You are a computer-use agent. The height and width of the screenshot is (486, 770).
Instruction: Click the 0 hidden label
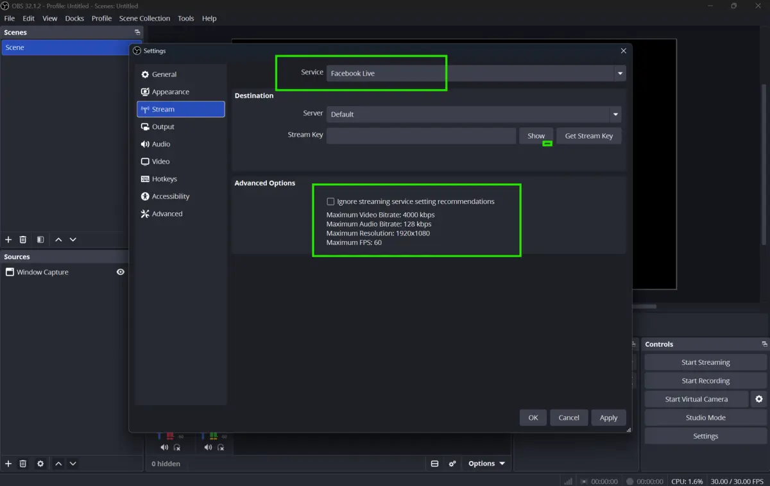click(x=166, y=464)
